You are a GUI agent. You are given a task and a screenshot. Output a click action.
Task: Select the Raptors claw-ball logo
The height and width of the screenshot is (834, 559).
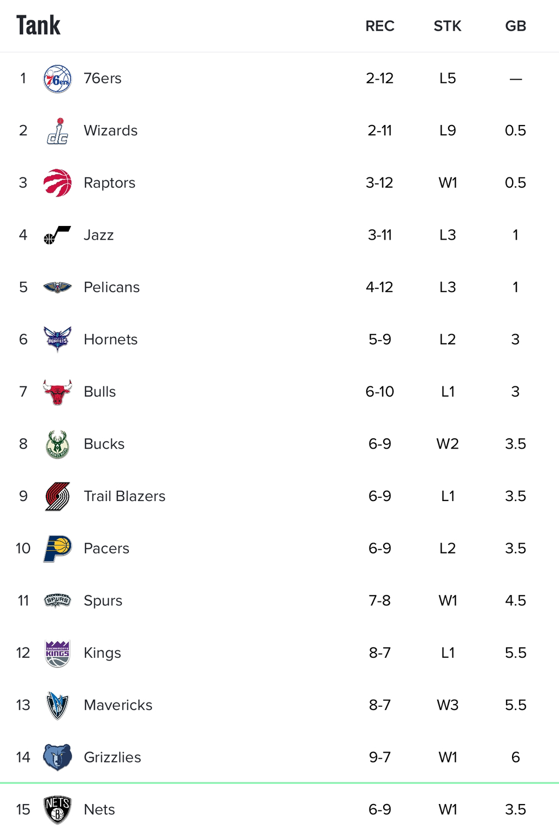(57, 183)
